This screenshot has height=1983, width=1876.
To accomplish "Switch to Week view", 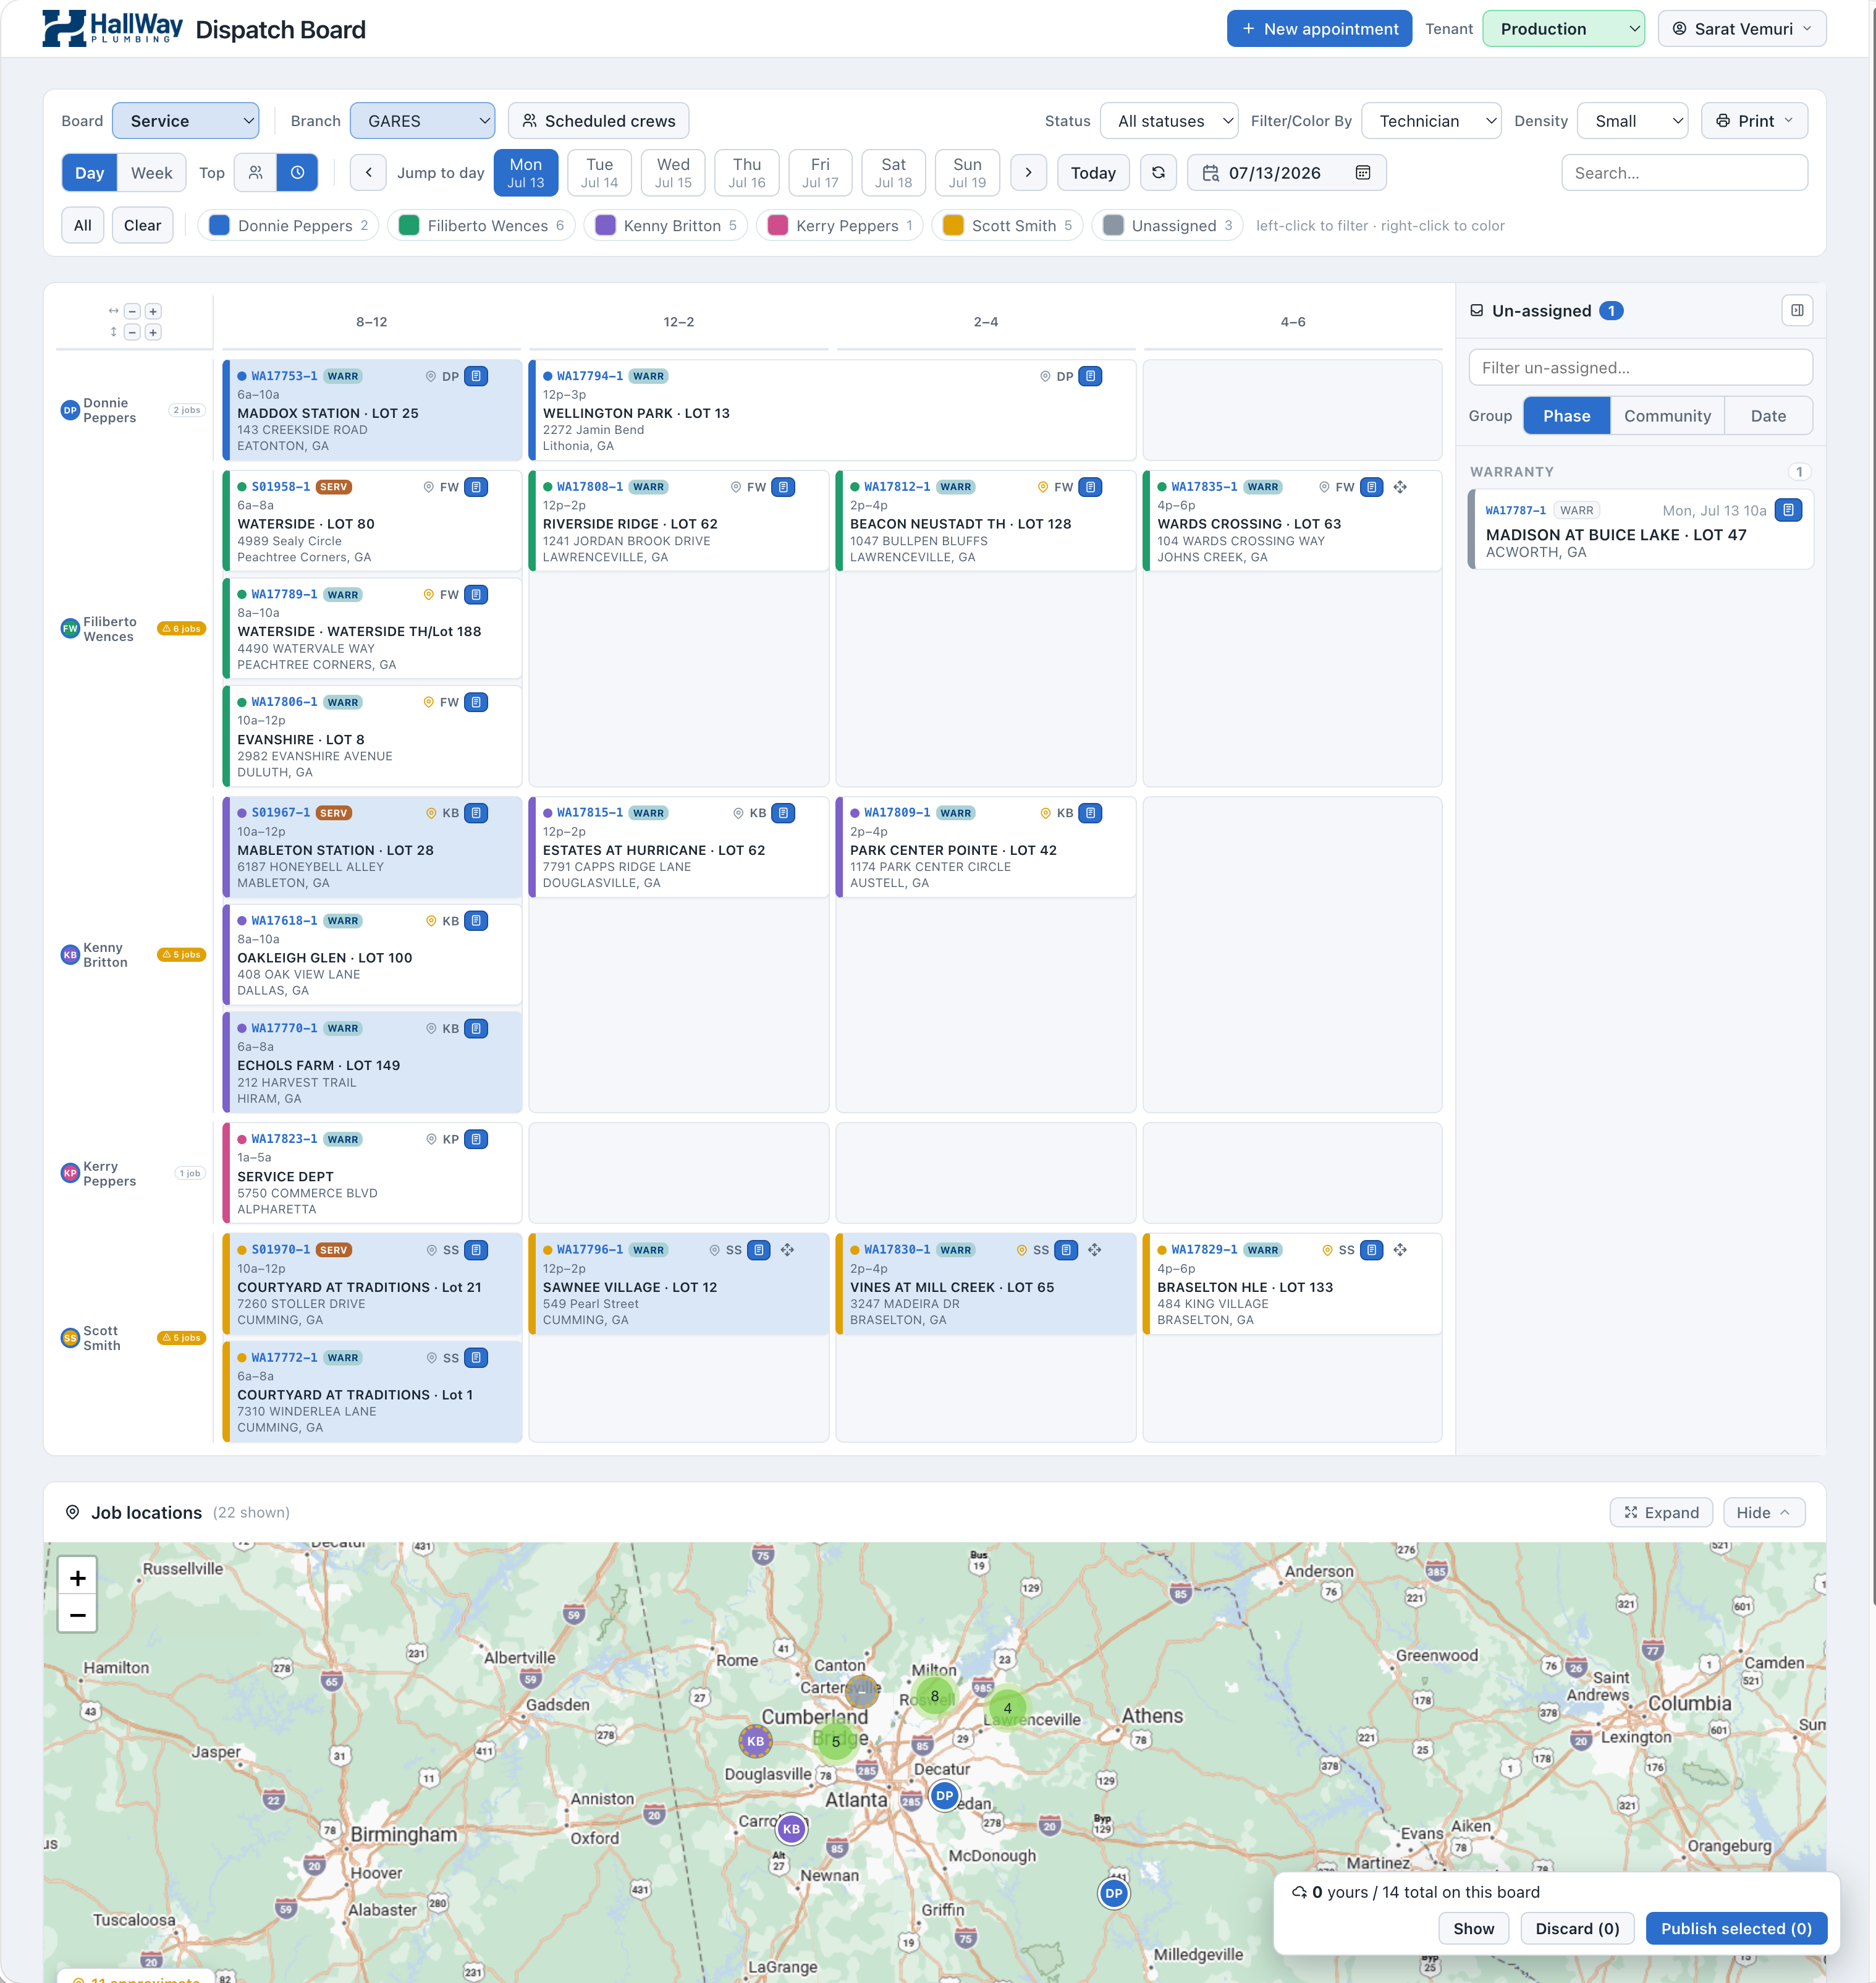I will tap(151, 172).
